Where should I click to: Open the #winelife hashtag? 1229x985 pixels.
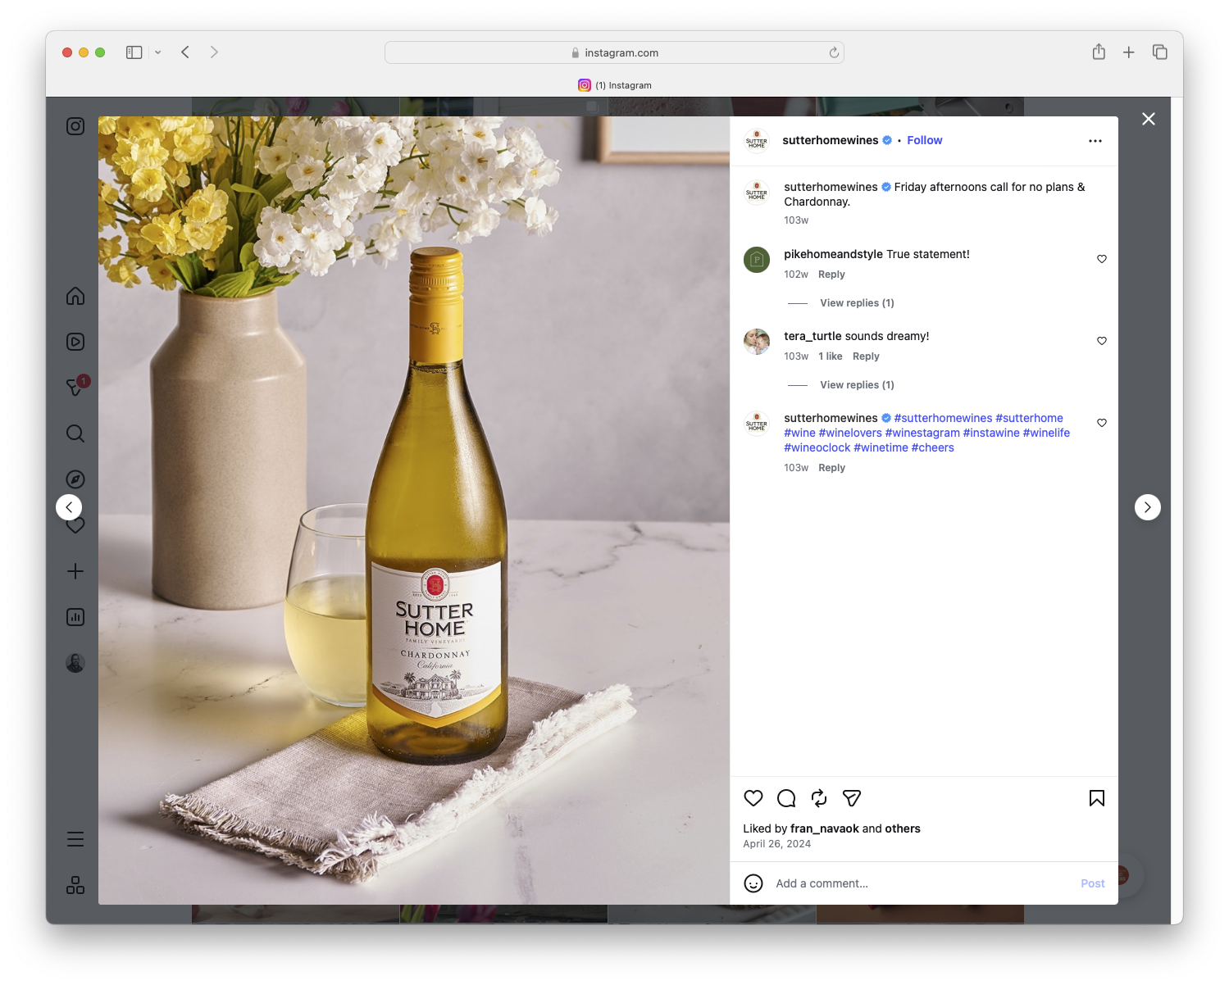click(1046, 433)
